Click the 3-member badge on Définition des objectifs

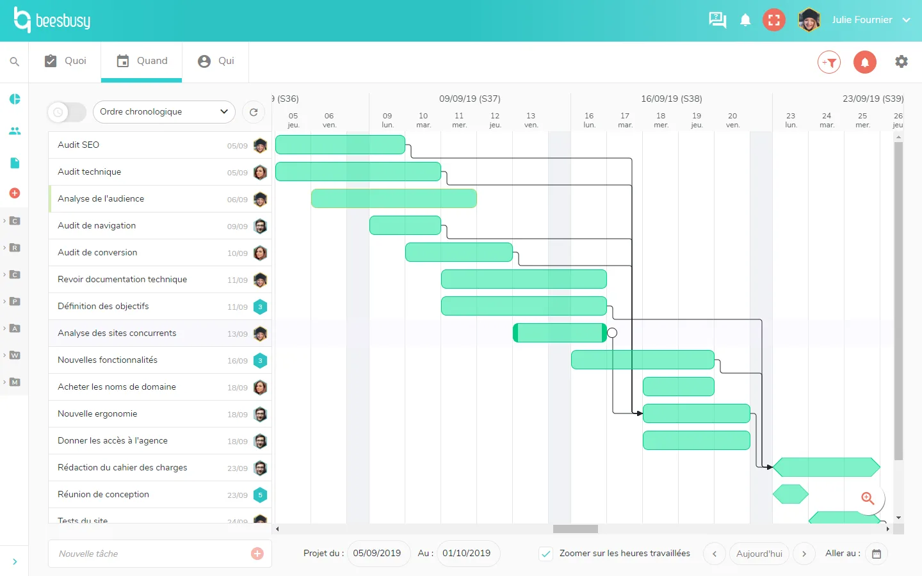(260, 307)
